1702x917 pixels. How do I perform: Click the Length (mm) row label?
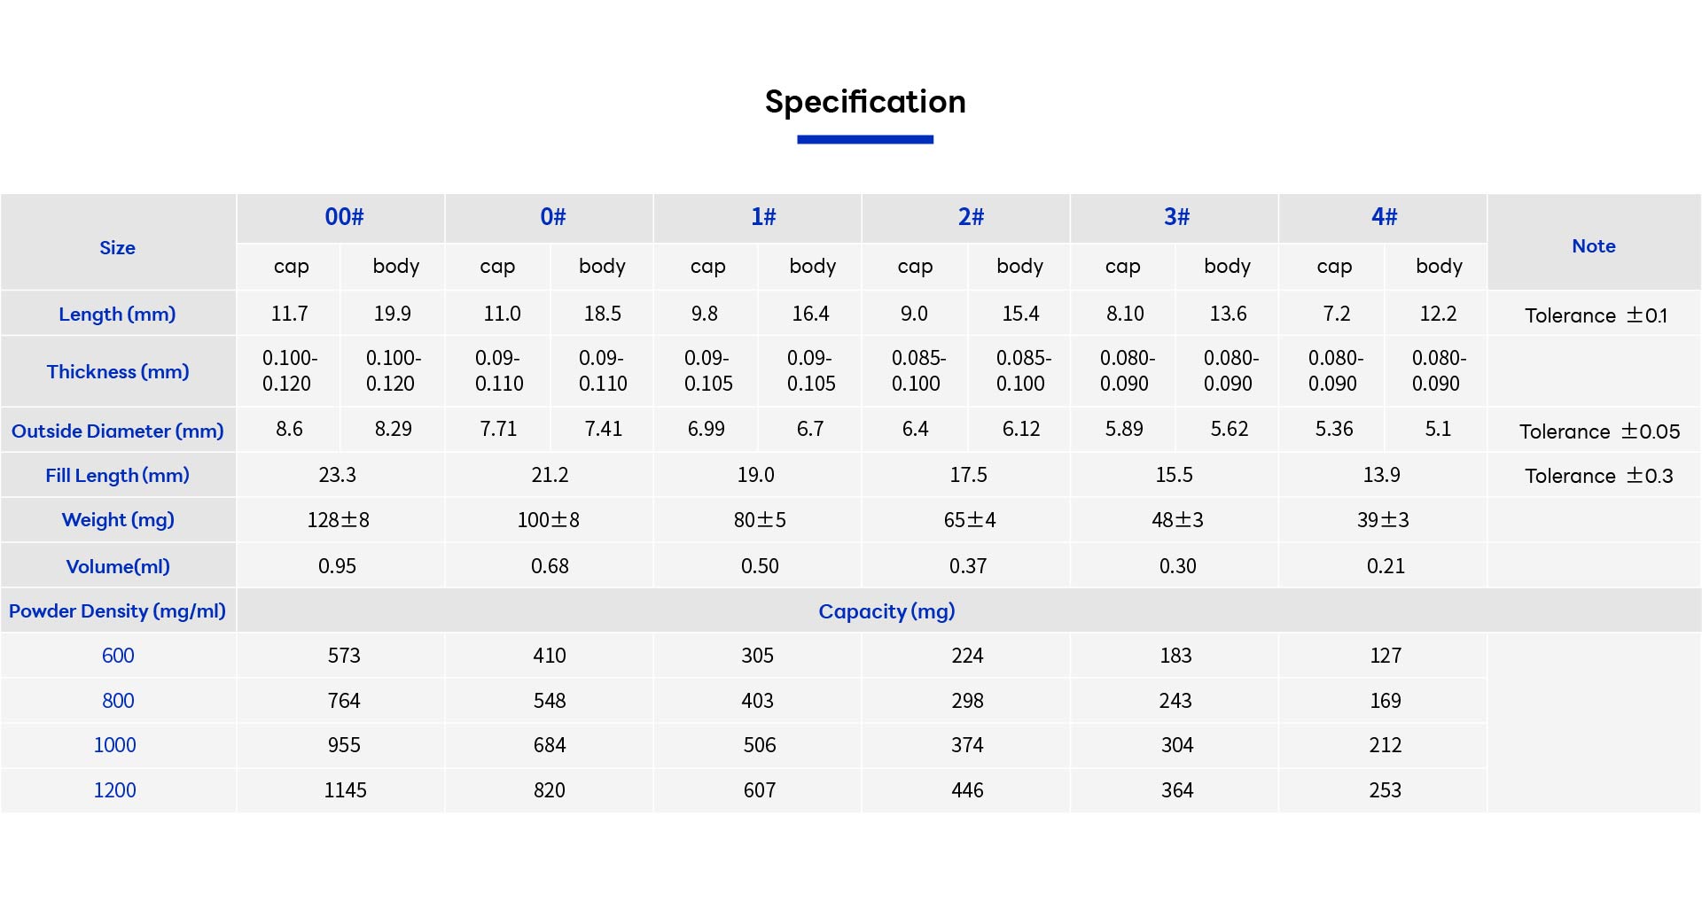click(118, 315)
